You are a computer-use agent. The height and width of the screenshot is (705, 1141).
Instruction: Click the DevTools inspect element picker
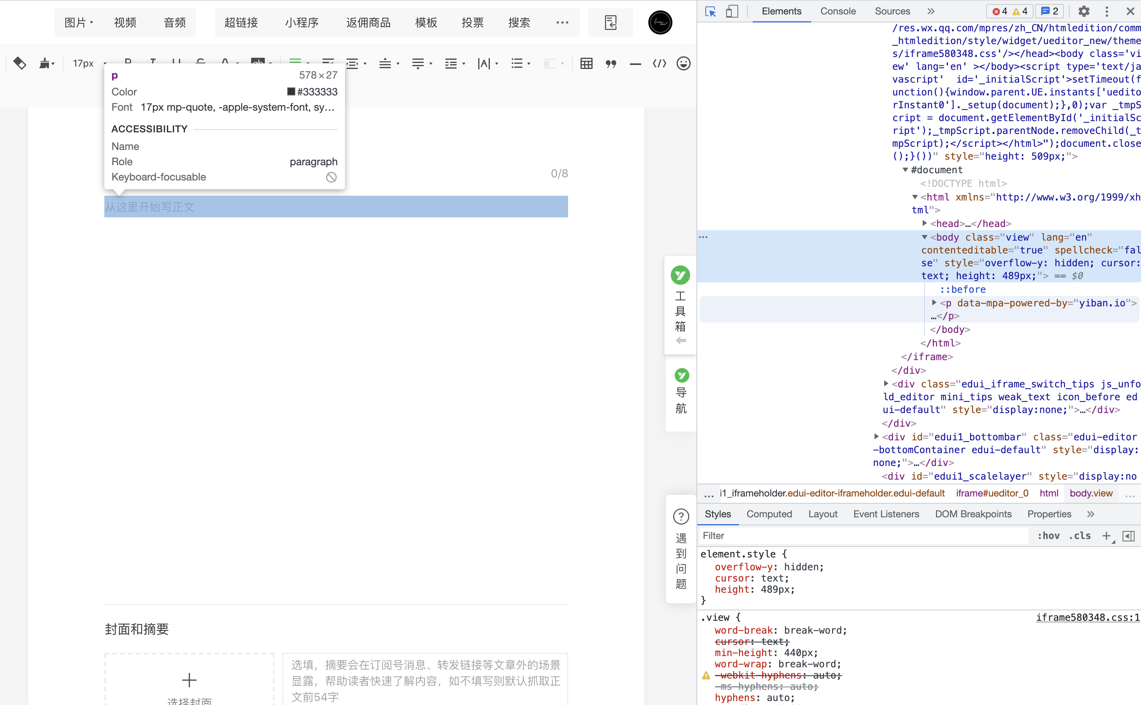pyautogui.click(x=711, y=11)
